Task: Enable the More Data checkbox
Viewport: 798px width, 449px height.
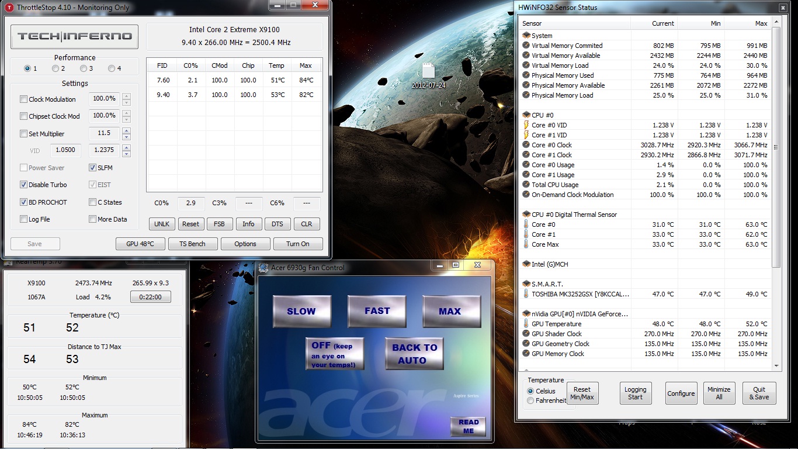Action: click(93, 219)
